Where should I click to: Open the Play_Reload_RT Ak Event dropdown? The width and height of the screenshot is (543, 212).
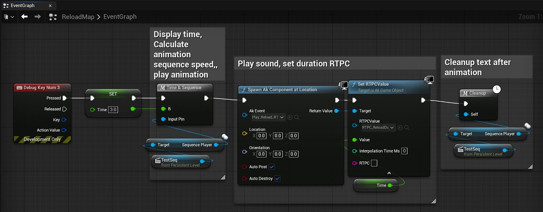[268, 117]
